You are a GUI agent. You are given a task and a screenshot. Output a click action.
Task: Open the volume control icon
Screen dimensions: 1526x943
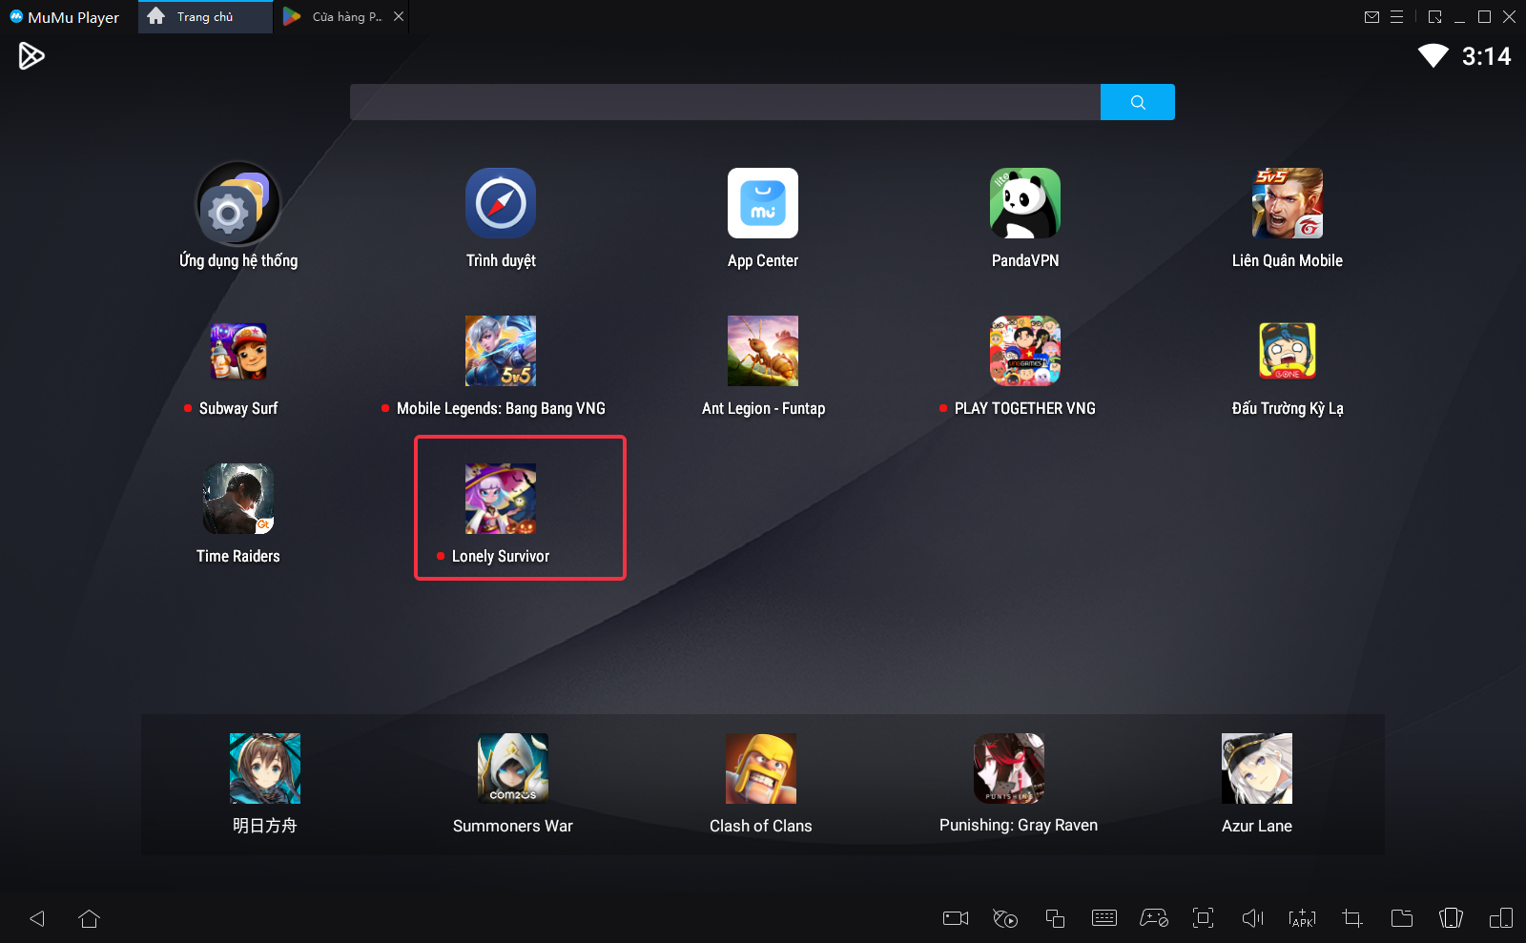click(1252, 918)
